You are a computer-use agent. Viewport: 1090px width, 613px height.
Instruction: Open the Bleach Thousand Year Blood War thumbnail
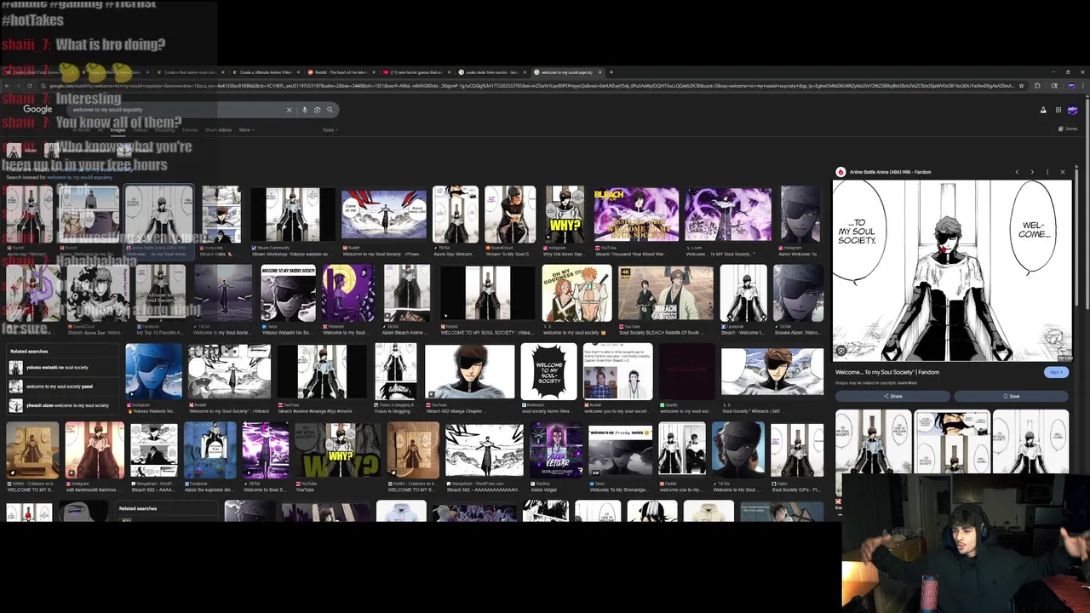[x=636, y=215]
